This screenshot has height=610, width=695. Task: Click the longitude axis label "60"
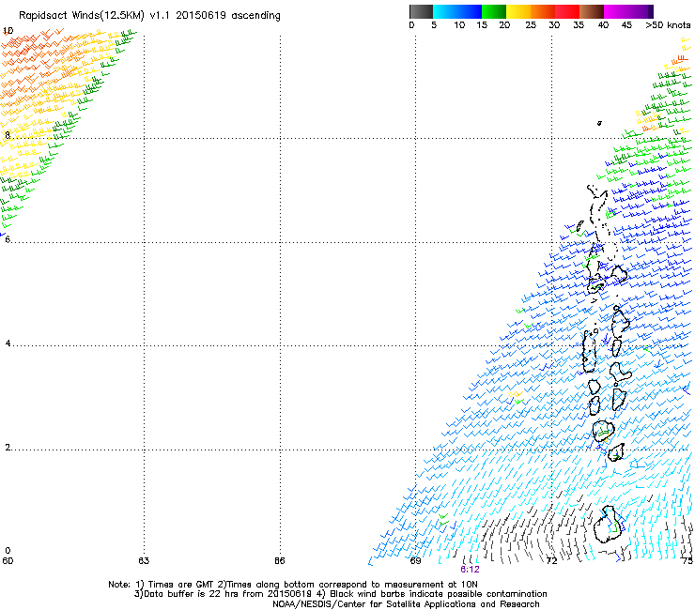coord(8,561)
